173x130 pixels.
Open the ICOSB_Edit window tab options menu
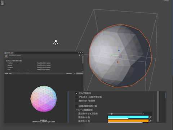79,53
